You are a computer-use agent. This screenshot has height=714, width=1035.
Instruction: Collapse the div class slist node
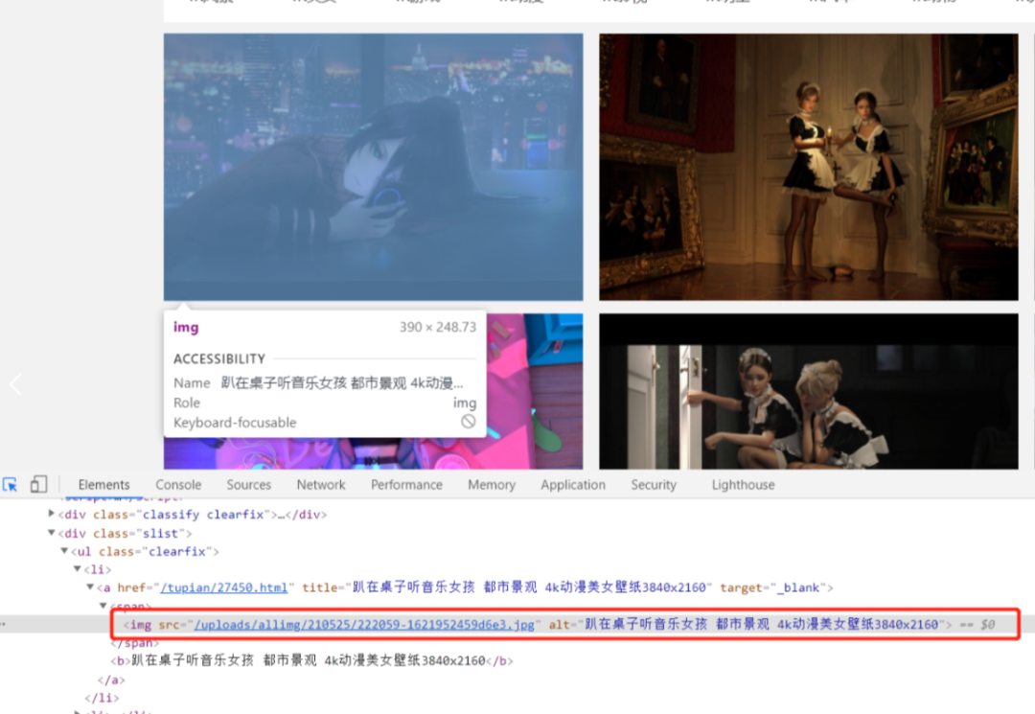(x=52, y=533)
